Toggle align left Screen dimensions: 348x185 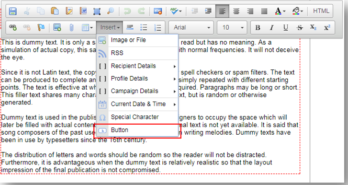pos(222,11)
